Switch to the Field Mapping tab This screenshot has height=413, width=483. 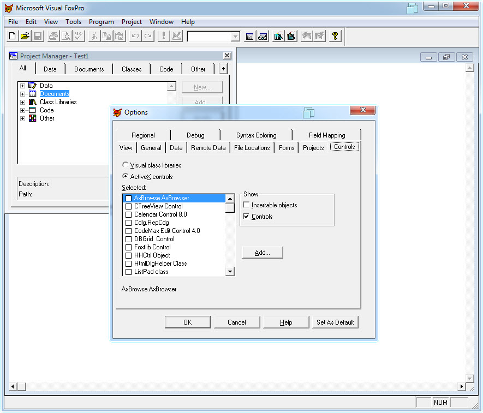(327, 135)
